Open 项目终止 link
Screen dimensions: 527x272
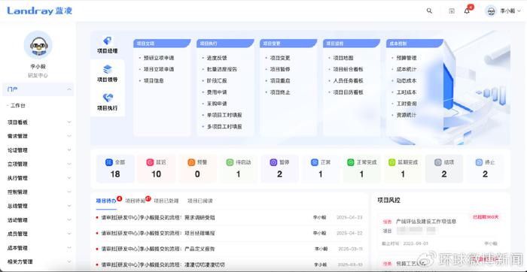pos(280,92)
